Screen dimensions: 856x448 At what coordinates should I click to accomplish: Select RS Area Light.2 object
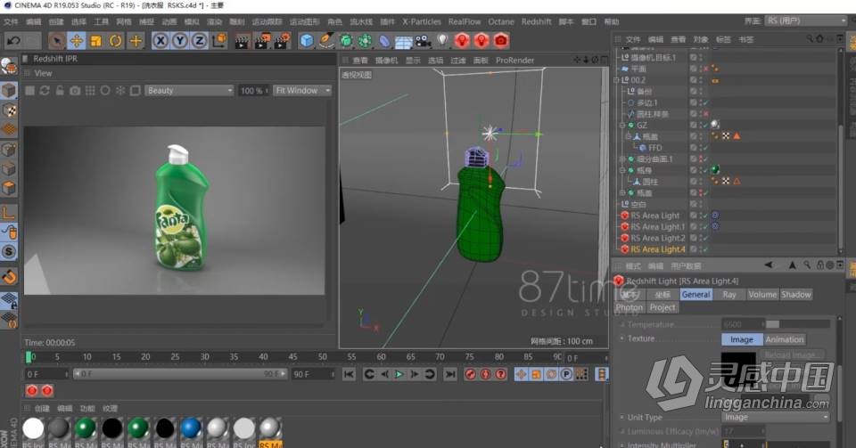click(x=658, y=238)
